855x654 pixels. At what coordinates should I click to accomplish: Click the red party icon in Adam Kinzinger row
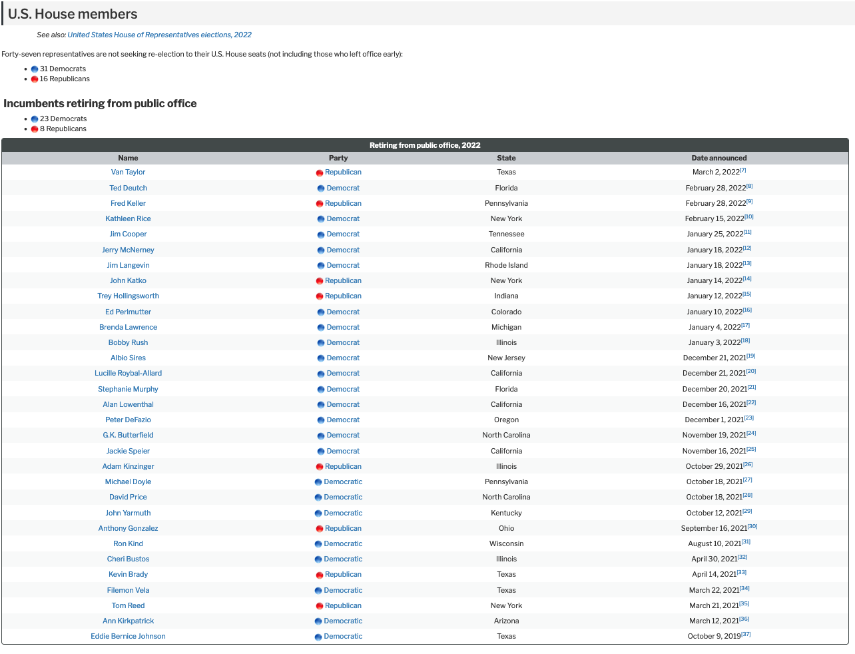[x=320, y=467]
